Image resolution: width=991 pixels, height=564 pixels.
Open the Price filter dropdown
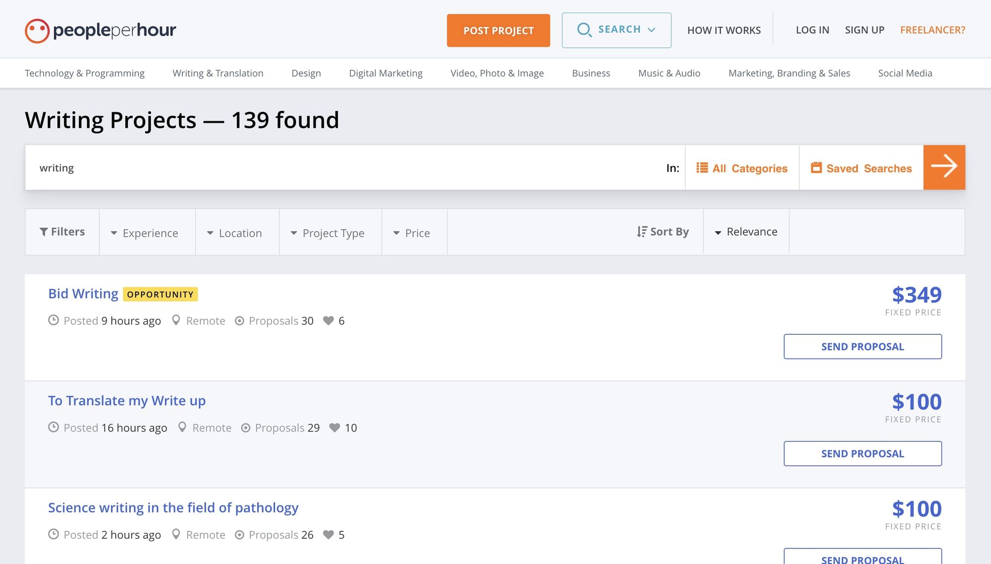[x=412, y=233]
